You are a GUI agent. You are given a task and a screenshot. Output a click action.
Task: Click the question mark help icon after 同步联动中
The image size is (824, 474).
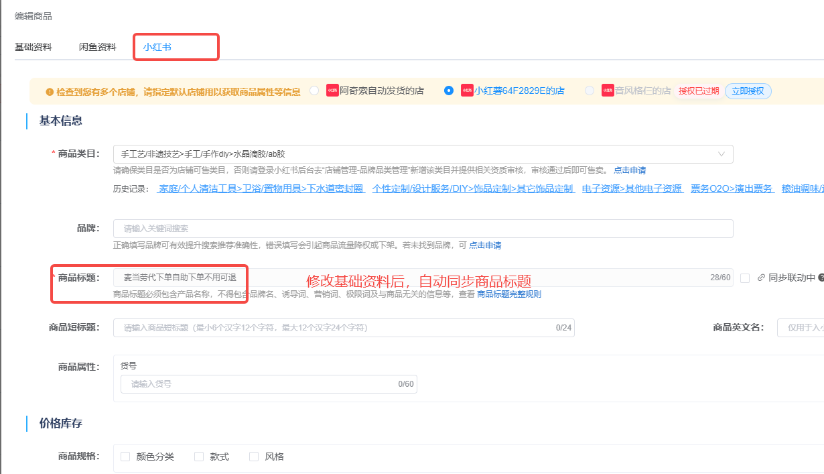point(821,278)
